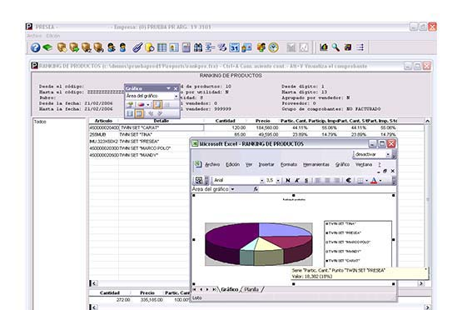Click the grid table icon in PRESEA toolbar
The width and height of the screenshot is (462, 310).
tap(161, 47)
